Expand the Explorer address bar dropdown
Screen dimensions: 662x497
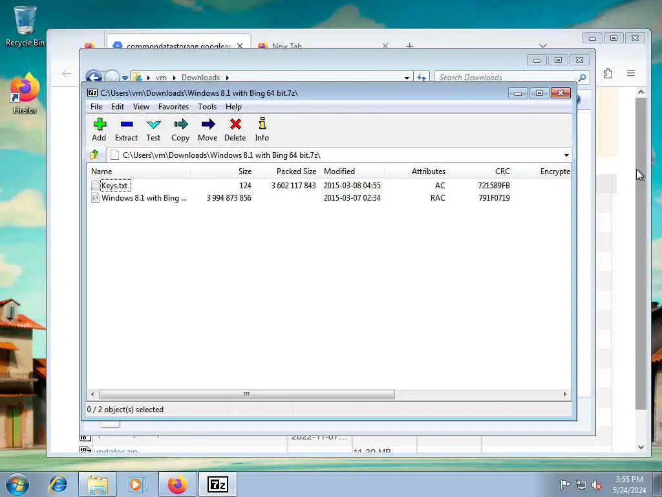pos(407,78)
